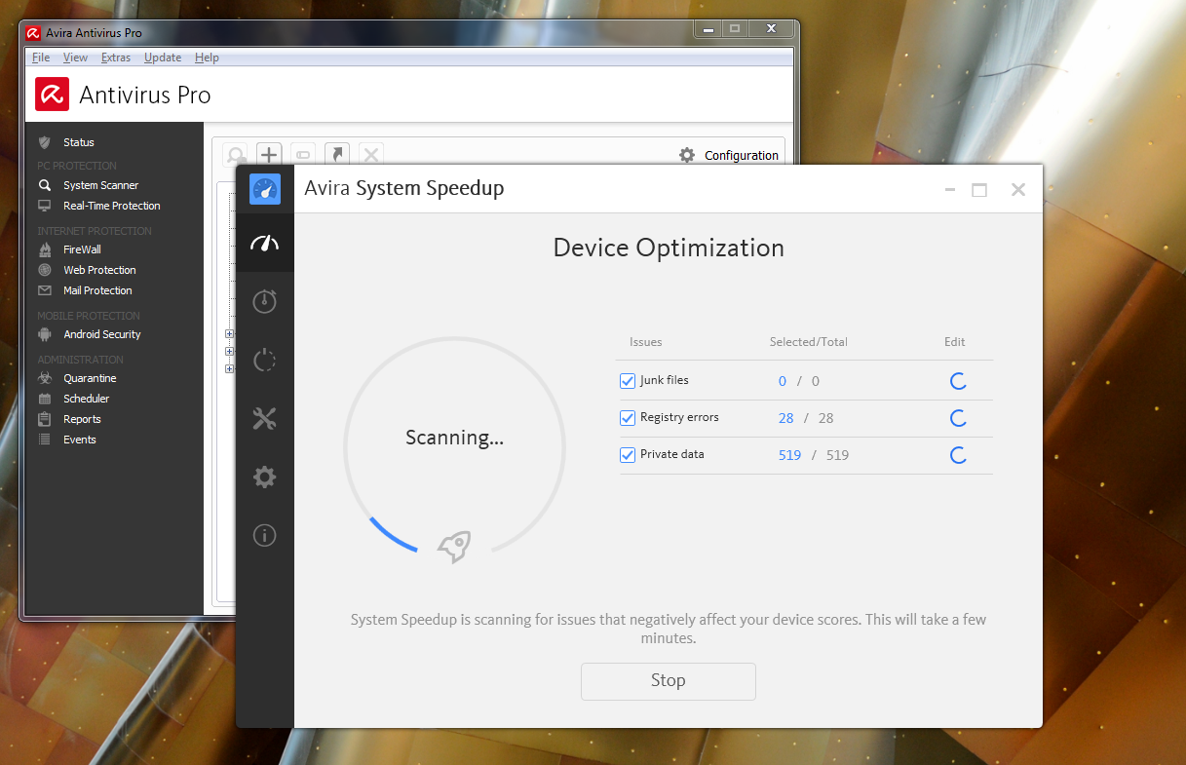Open the stopwatch startup optimizer section
1186x765 pixels.
click(264, 301)
